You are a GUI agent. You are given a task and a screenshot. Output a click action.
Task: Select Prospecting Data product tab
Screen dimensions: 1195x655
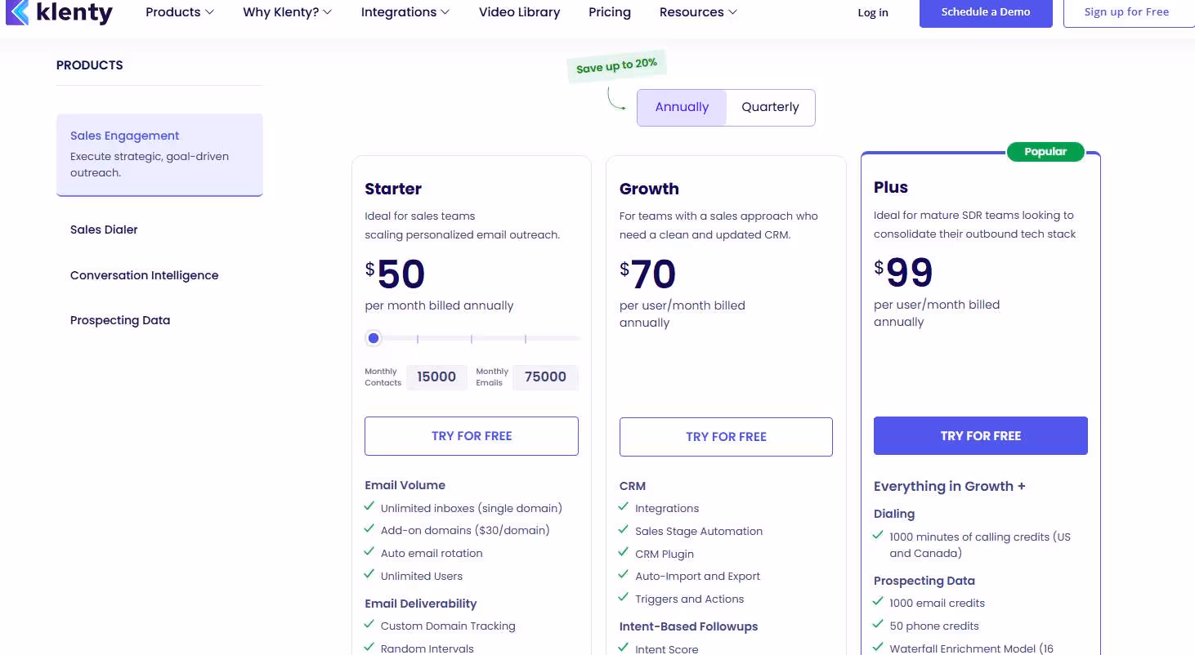[x=120, y=320]
